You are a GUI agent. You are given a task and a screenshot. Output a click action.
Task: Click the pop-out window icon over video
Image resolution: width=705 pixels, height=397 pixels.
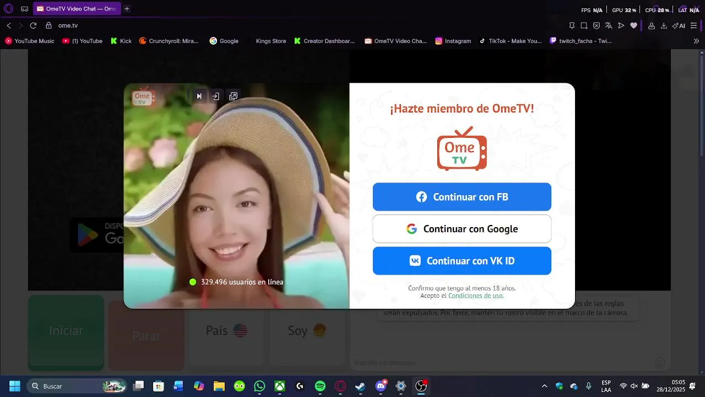click(233, 96)
